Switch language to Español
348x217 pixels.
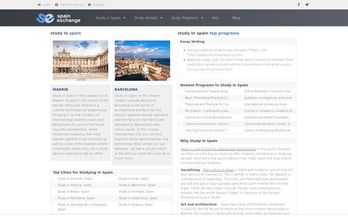(99, 5)
